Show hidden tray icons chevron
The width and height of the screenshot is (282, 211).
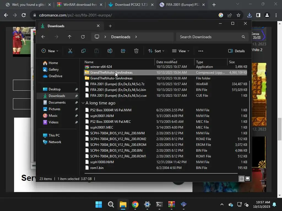tap(222, 204)
